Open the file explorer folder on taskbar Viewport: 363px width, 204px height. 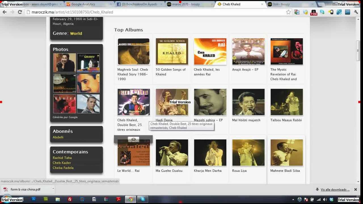(x=58, y=199)
